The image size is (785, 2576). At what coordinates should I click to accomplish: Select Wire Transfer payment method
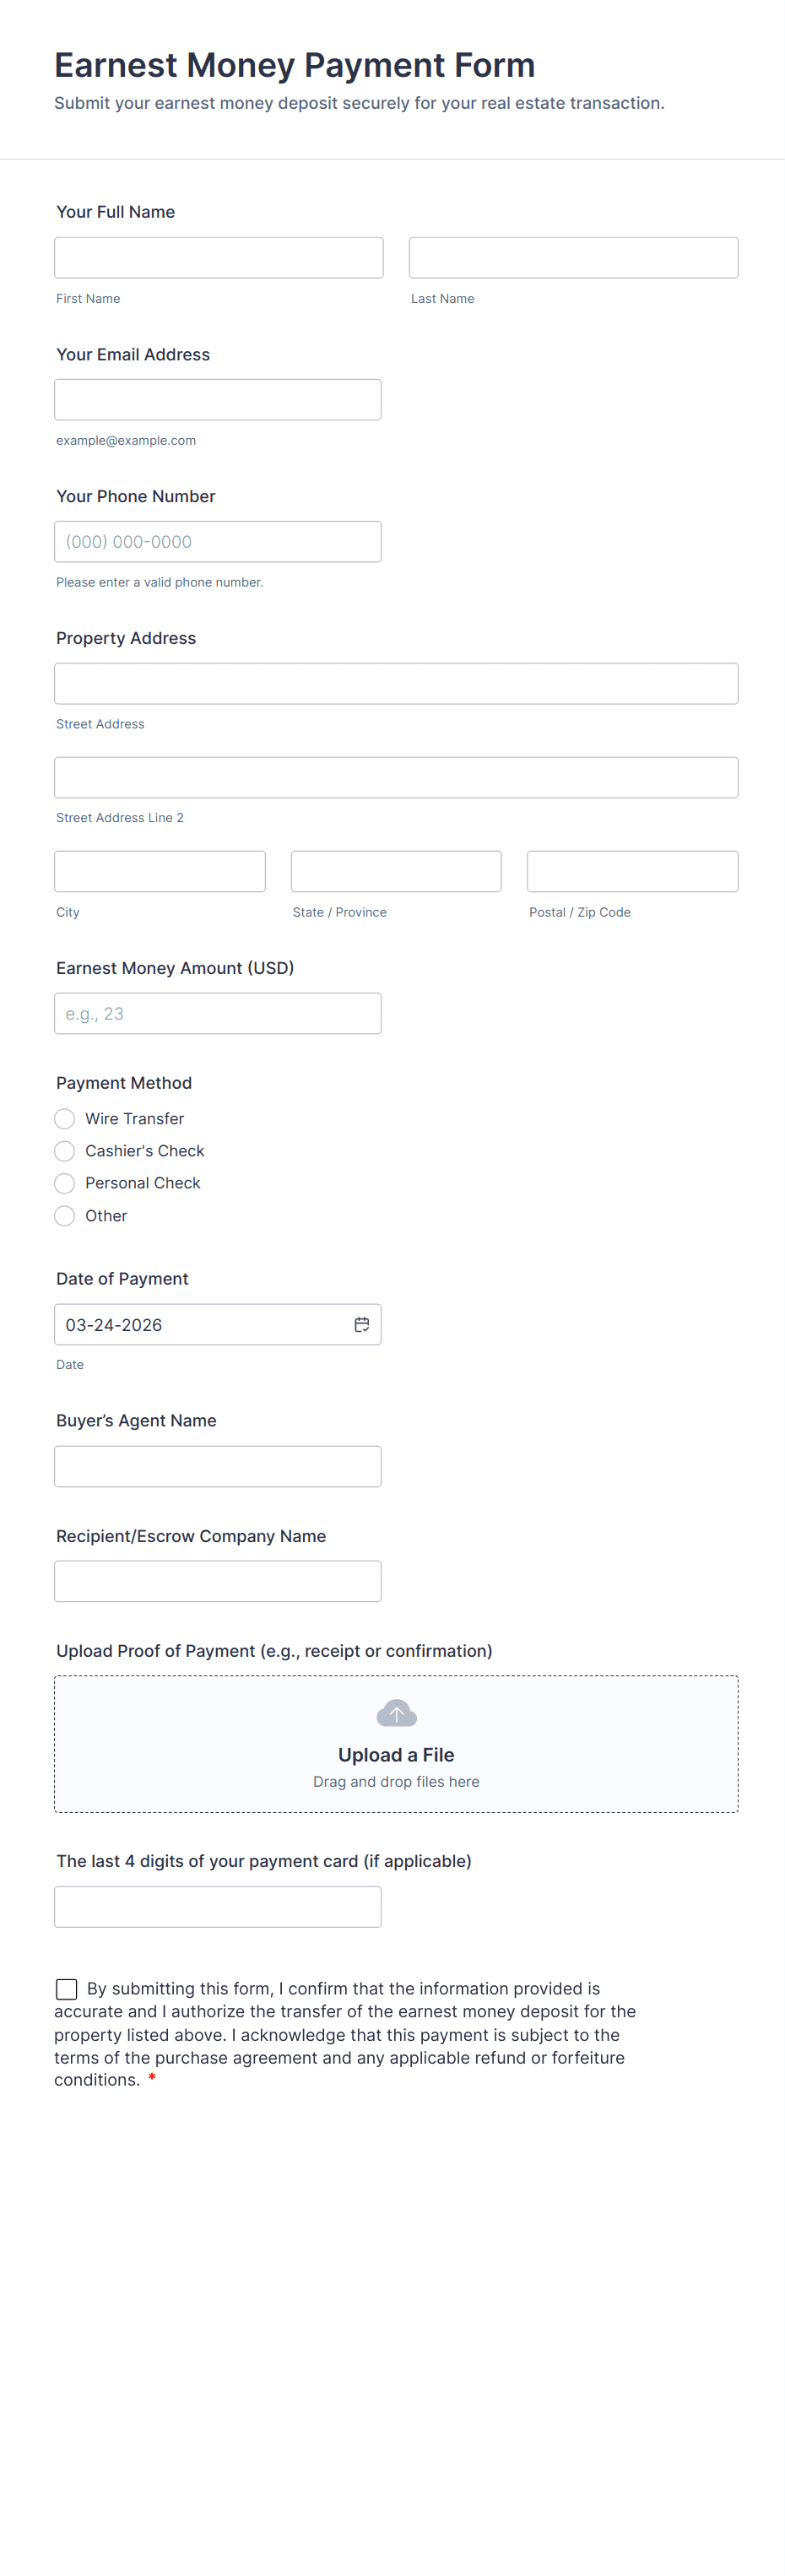[65, 1118]
